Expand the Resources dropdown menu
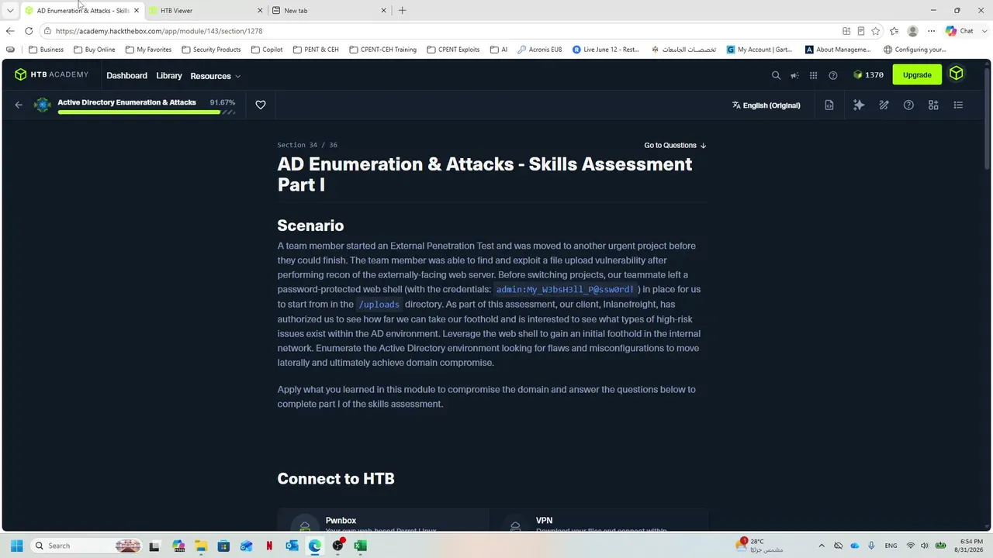The width and height of the screenshot is (993, 558). tap(216, 76)
